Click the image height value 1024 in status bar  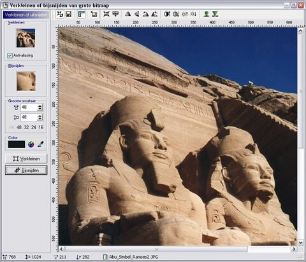click(x=36, y=257)
